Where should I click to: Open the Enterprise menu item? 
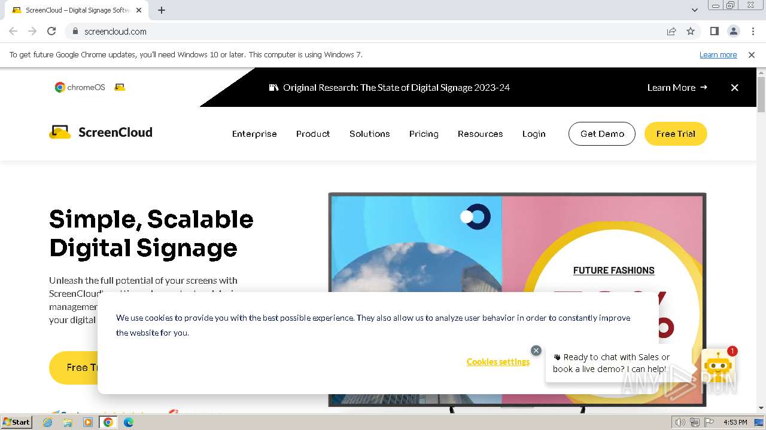tap(254, 134)
